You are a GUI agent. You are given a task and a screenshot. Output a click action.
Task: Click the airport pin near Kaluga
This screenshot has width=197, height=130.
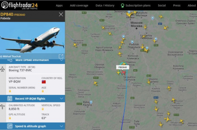[x=91, y=102]
